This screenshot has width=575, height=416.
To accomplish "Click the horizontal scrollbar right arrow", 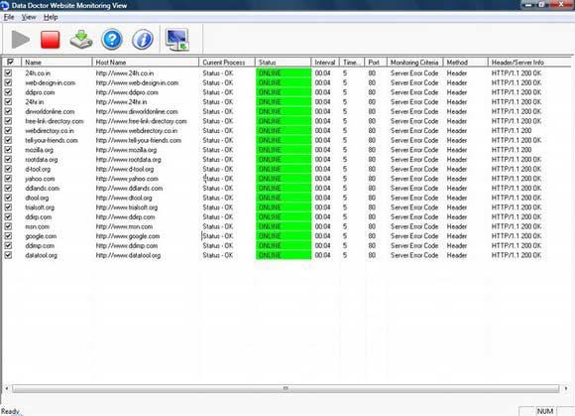I will tap(566, 388).
